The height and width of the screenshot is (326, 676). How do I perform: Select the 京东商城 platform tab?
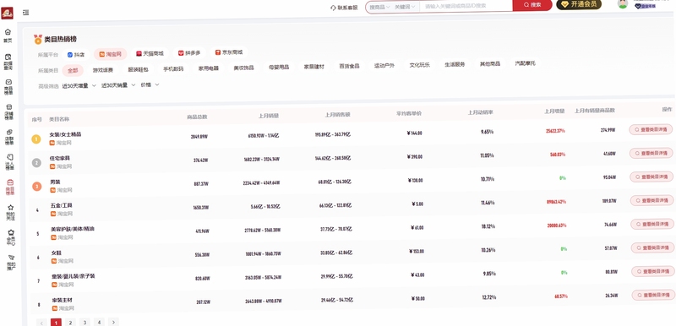228,52
